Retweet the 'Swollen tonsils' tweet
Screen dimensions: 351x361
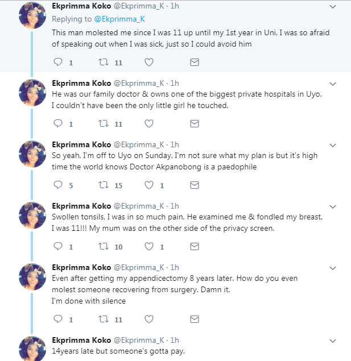(x=103, y=246)
